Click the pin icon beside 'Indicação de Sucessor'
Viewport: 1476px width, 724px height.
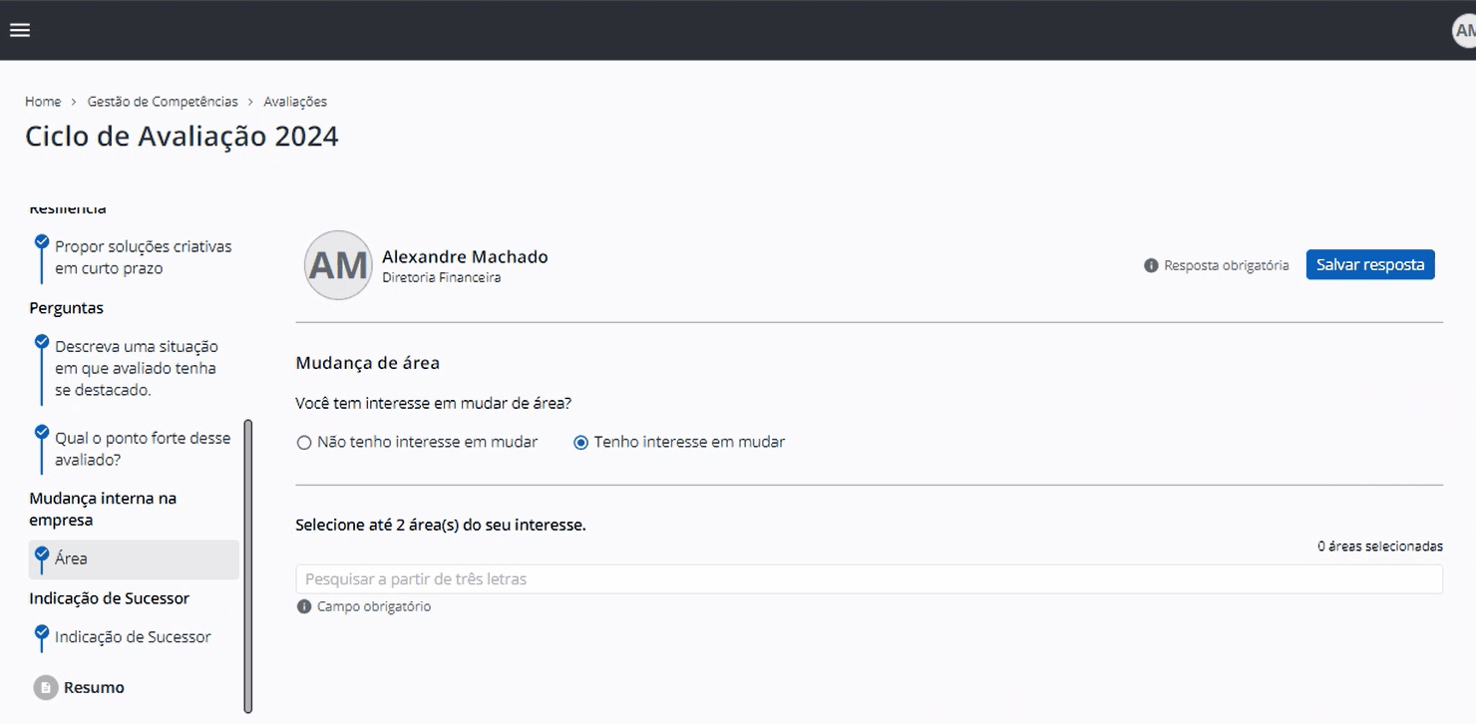coord(41,630)
